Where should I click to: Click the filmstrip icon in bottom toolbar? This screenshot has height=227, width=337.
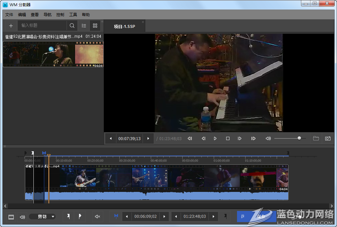tap(11, 217)
